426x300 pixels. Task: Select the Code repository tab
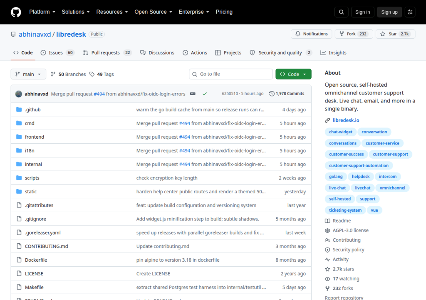[23, 53]
